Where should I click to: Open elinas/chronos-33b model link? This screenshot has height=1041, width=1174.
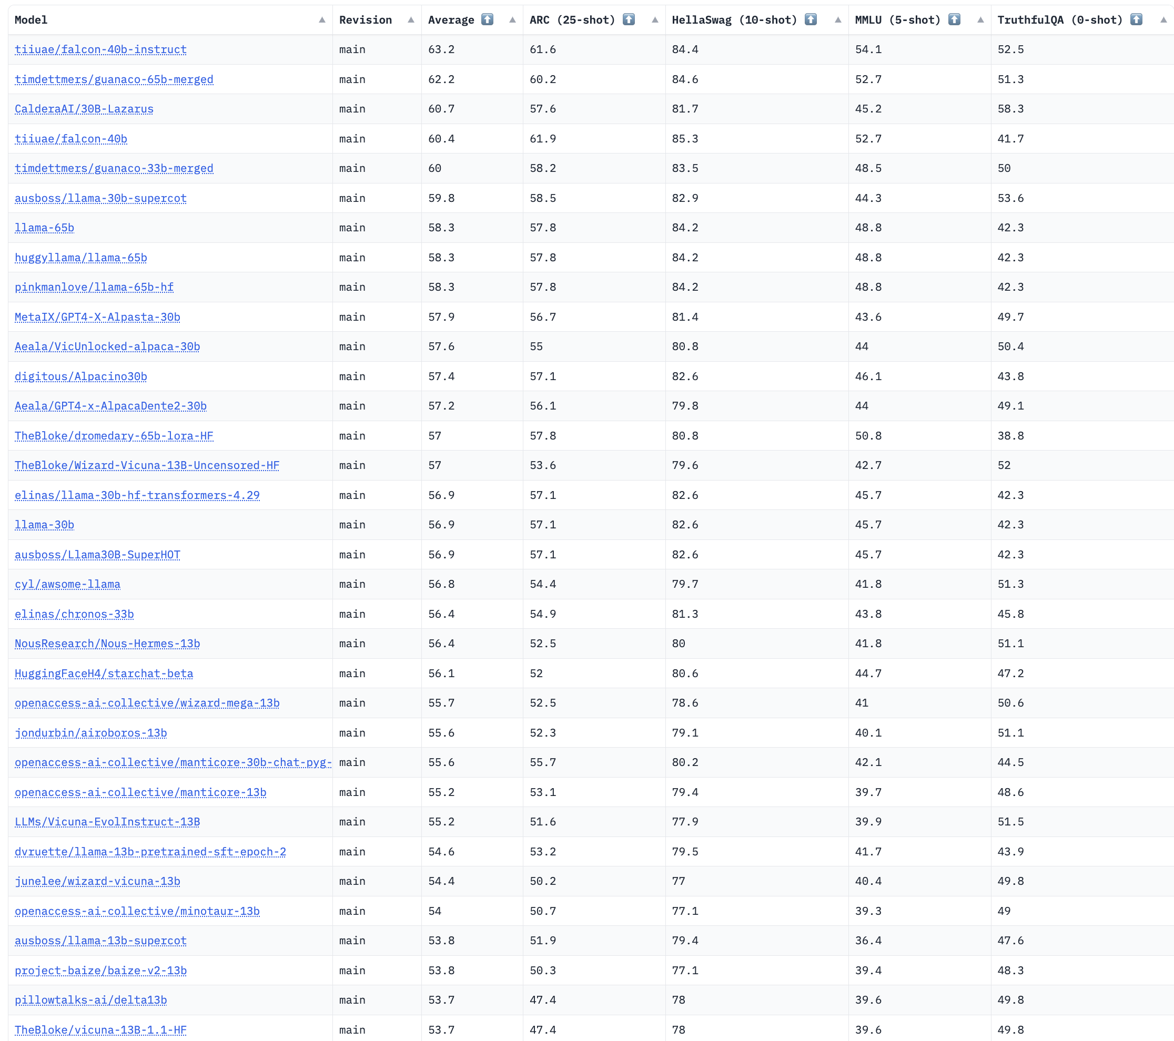(x=74, y=615)
